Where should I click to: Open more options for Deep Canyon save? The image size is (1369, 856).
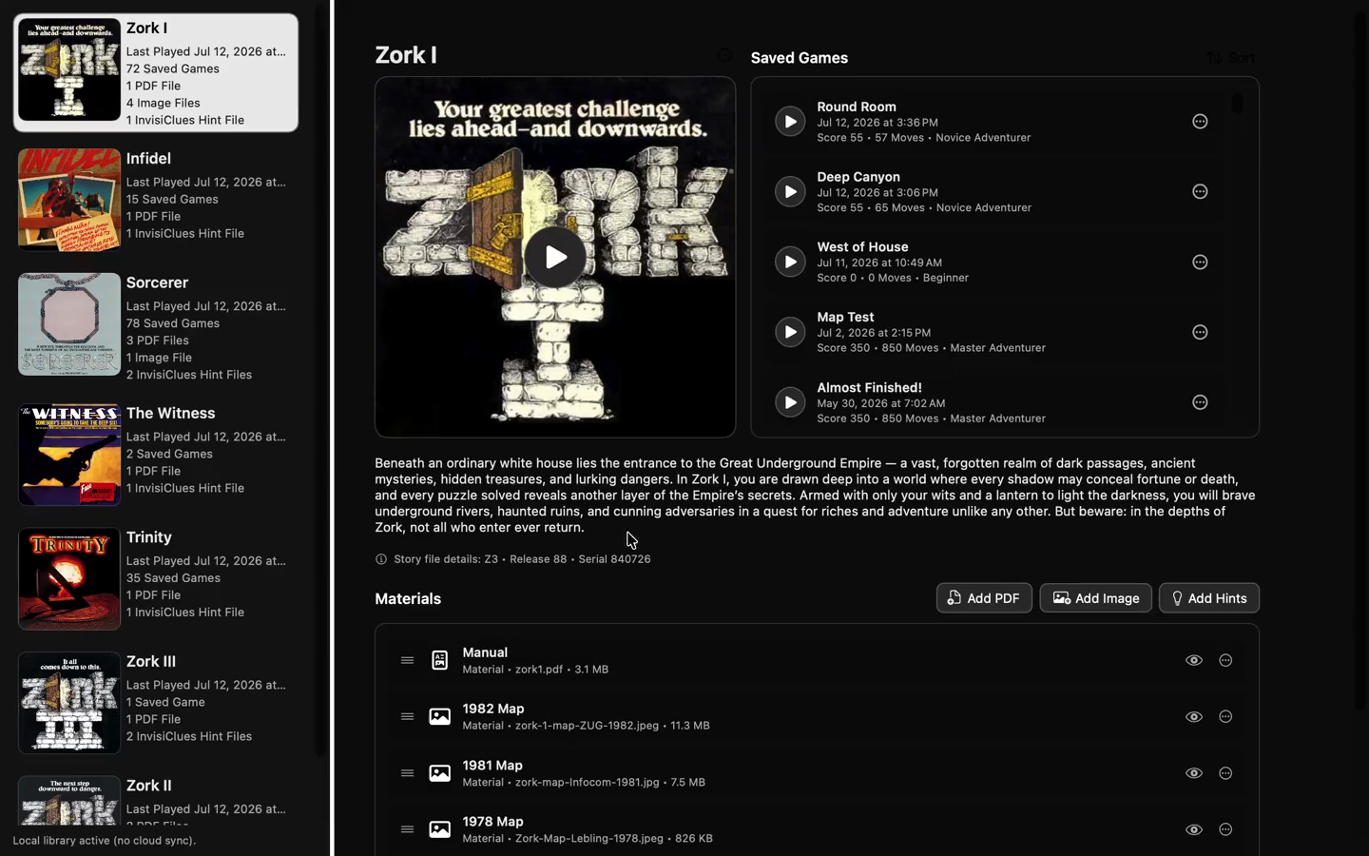1200,192
